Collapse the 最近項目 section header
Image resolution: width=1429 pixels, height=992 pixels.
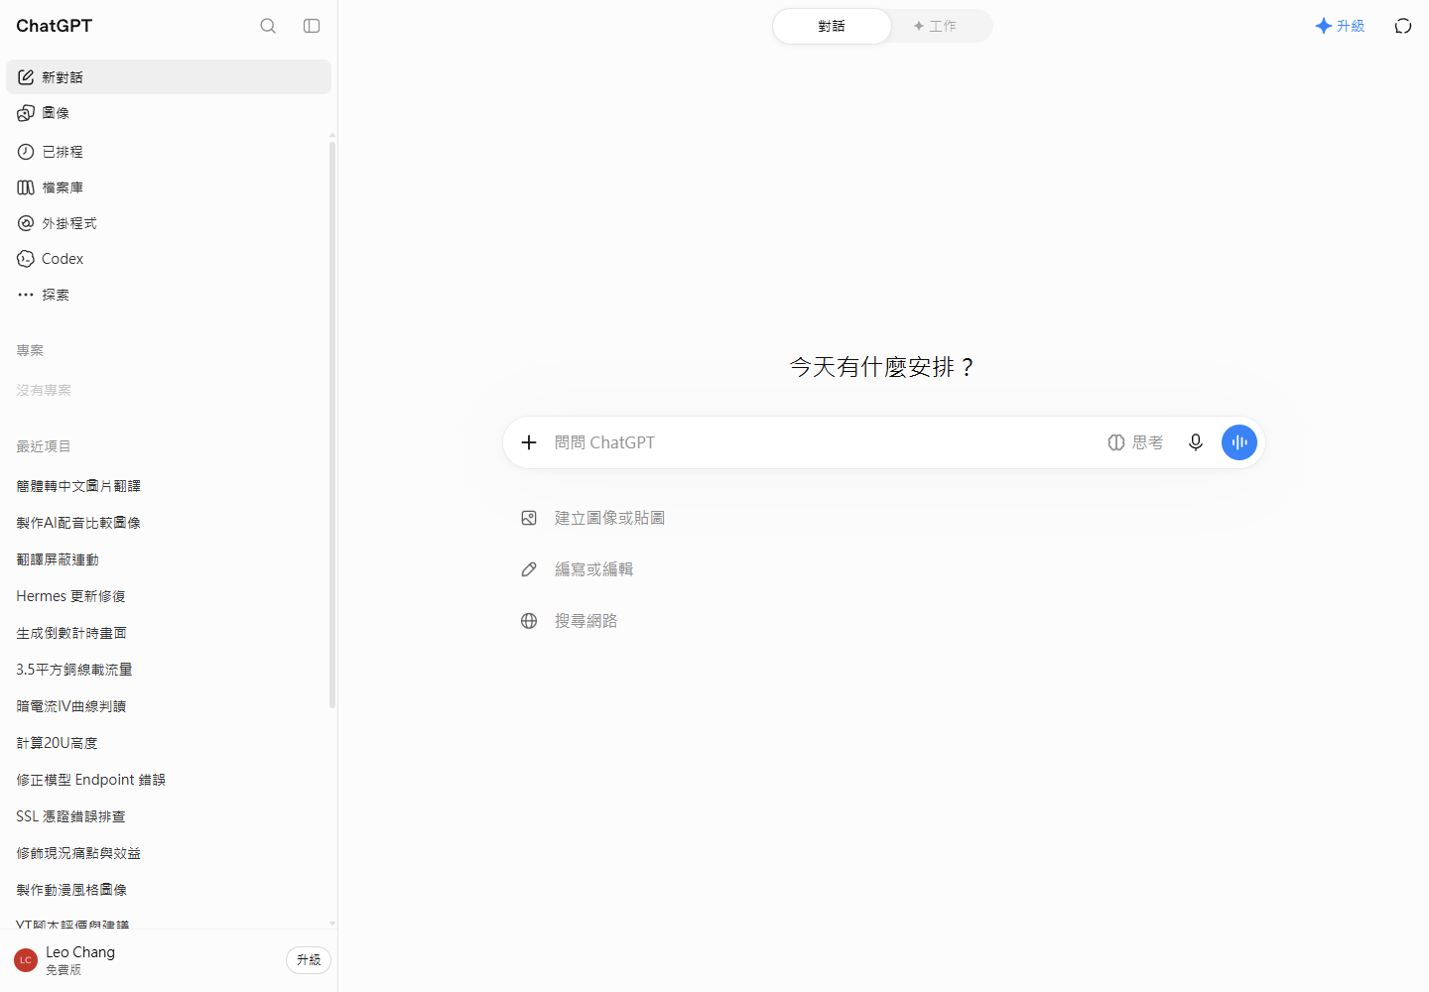pos(44,446)
